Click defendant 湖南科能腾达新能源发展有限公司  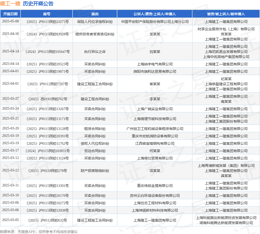pos(226,223)
